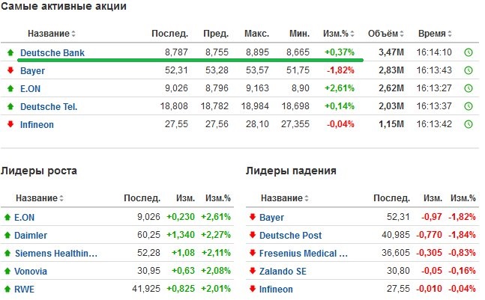Screen dimensions: 485x300
Task: Open RWE link in growth leaders
Action: [x=25, y=290]
